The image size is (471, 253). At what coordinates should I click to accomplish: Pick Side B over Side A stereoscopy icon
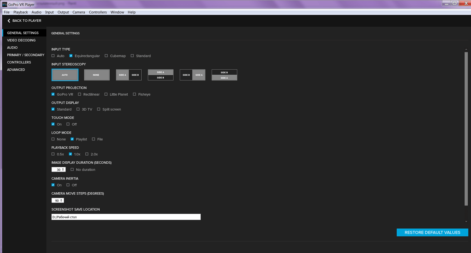point(224,75)
